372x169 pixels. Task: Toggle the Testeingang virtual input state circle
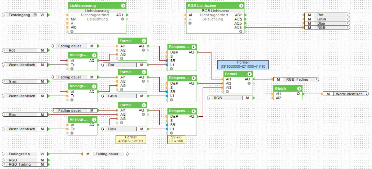click(35, 15)
